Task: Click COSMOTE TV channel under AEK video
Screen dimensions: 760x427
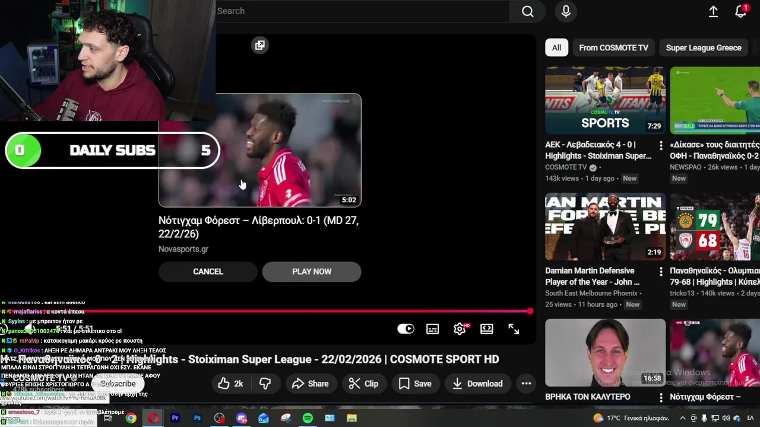Action: [x=566, y=167]
